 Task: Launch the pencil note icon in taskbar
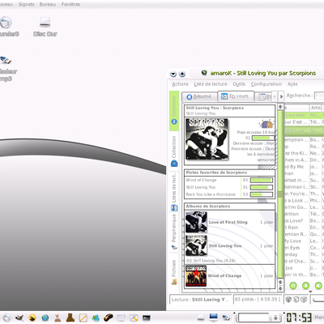pyautogui.click(x=83, y=318)
